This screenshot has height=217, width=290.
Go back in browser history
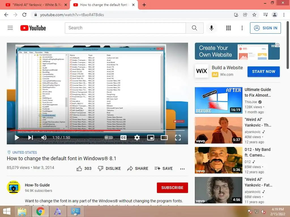pos(6,15)
